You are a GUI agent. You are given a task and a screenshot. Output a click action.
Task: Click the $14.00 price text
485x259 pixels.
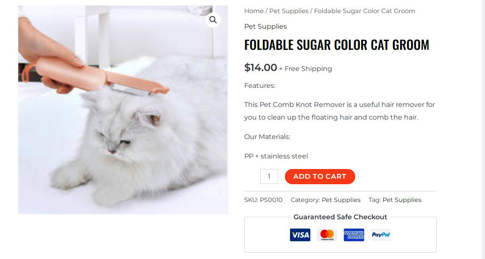tap(260, 68)
